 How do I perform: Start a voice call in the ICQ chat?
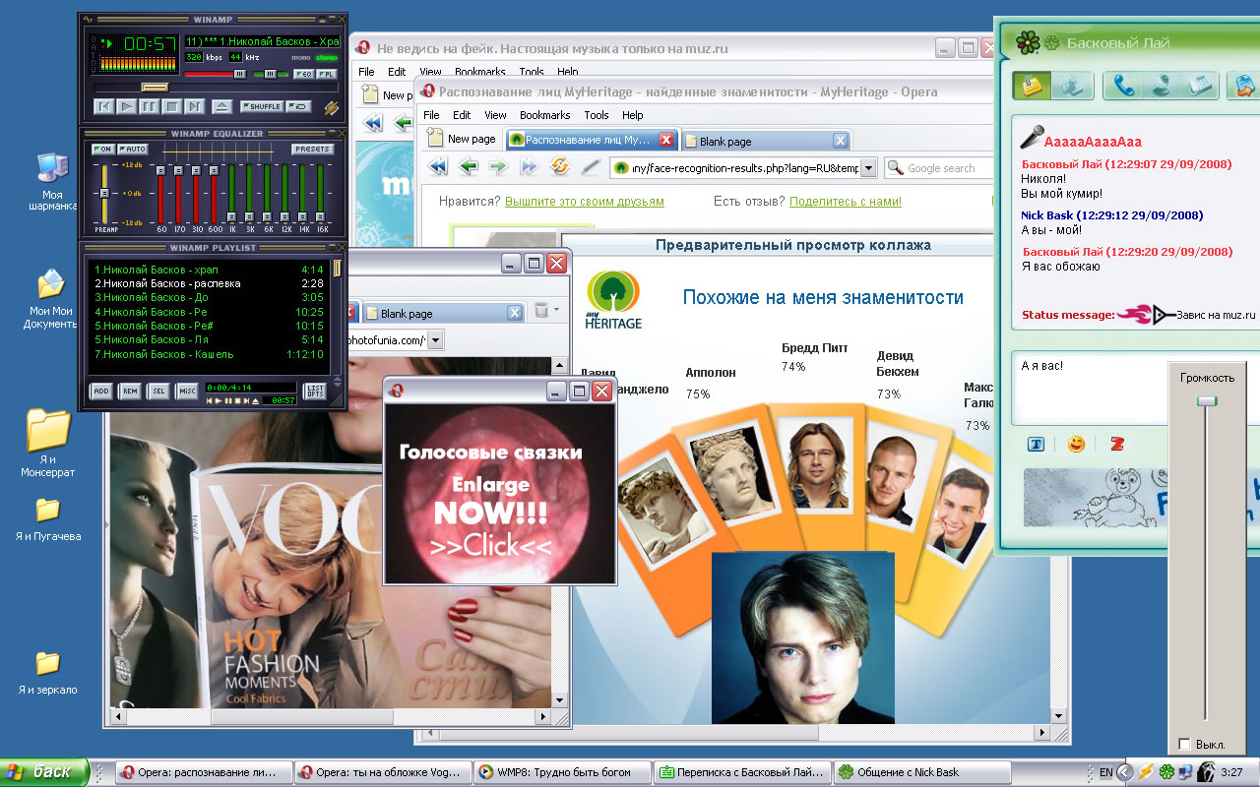point(1122,87)
